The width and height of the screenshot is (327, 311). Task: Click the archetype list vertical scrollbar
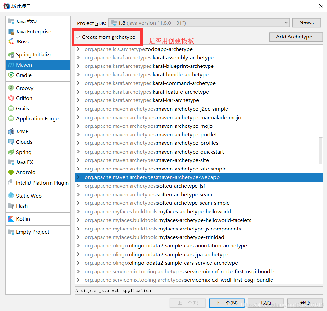pyautogui.click(x=321, y=151)
